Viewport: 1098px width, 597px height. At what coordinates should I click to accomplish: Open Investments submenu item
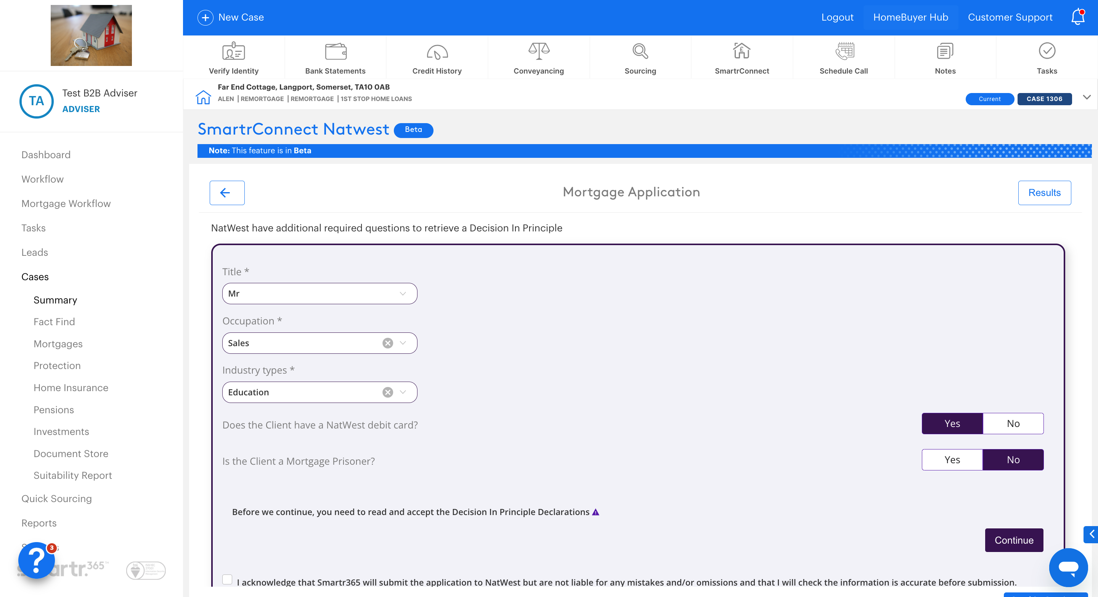[61, 432]
